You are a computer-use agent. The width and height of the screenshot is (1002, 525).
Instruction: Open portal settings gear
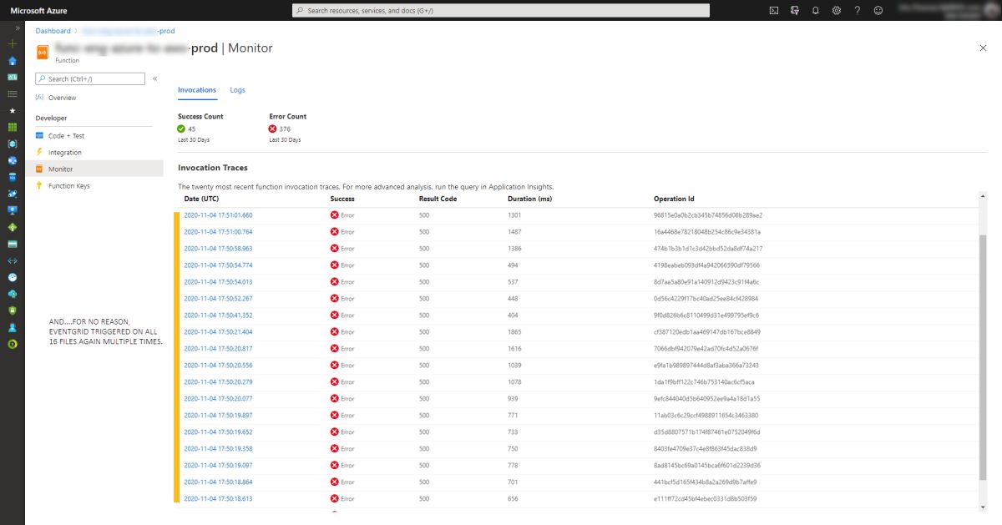[x=837, y=10]
